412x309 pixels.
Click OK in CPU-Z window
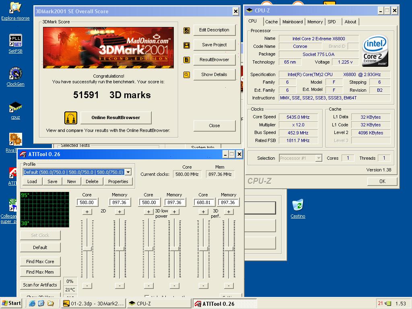tap(382, 181)
